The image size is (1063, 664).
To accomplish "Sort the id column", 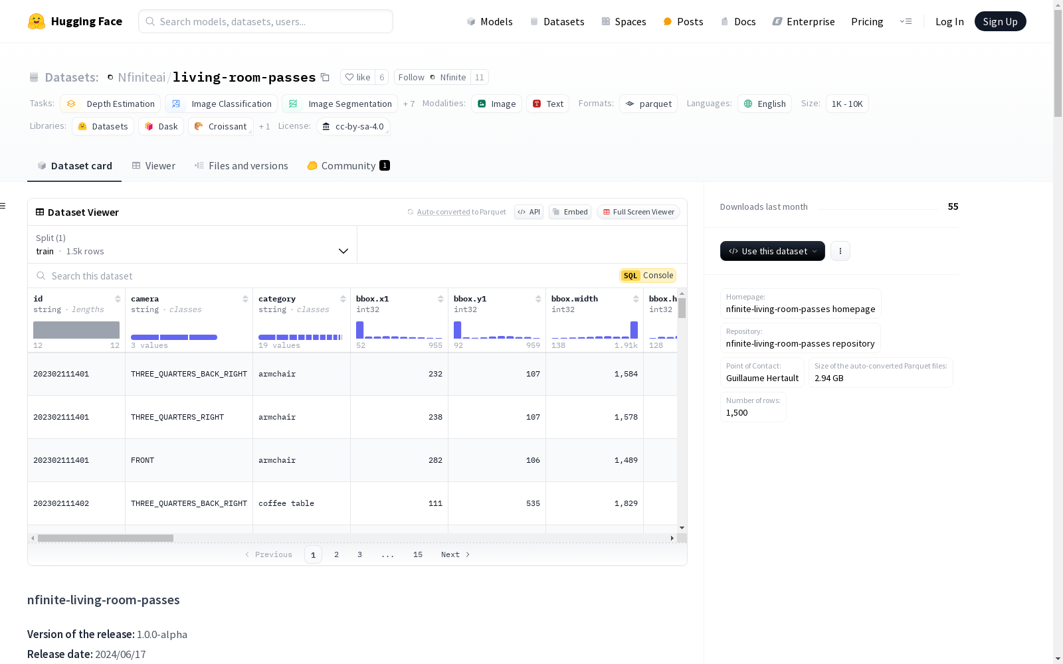I will pyautogui.click(x=118, y=299).
